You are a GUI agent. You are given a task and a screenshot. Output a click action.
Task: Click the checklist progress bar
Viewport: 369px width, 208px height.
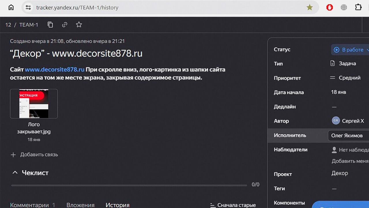click(129, 185)
